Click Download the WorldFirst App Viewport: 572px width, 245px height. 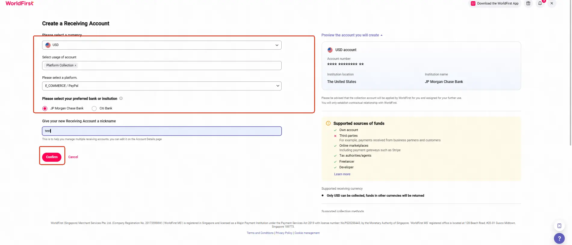pyautogui.click(x=495, y=4)
